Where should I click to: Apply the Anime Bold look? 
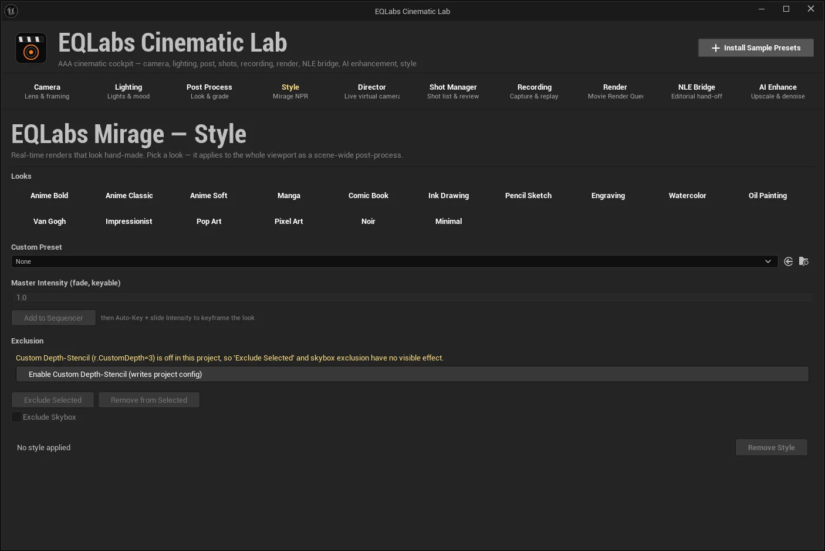[x=49, y=196]
